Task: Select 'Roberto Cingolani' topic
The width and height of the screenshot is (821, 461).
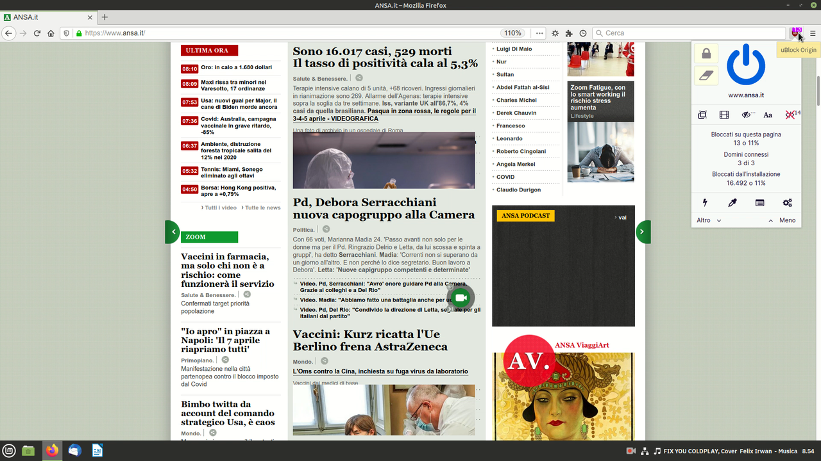Action: coord(521,151)
